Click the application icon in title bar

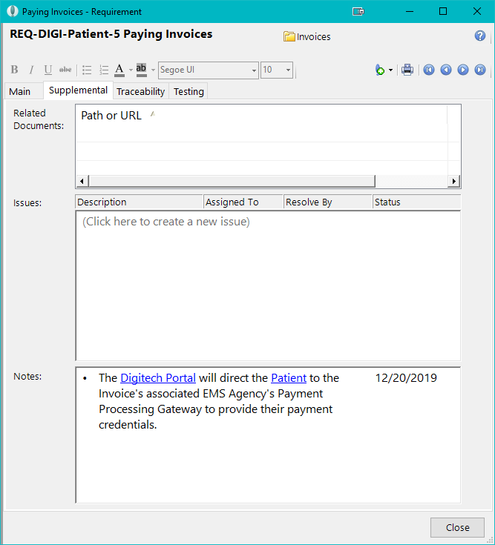coord(13,11)
